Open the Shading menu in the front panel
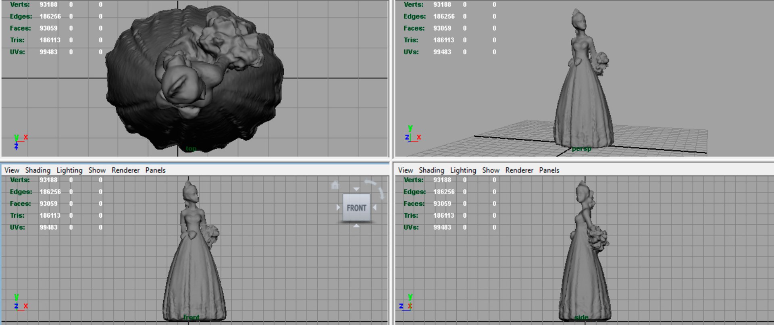The image size is (774, 325). pos(38,170)
